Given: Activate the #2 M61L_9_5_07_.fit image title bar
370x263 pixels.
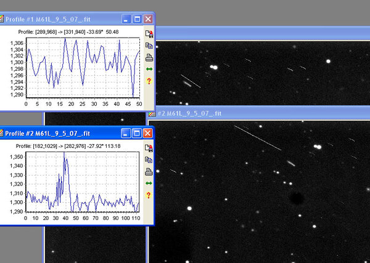Looking at the screenshot, I should [259, 113].
